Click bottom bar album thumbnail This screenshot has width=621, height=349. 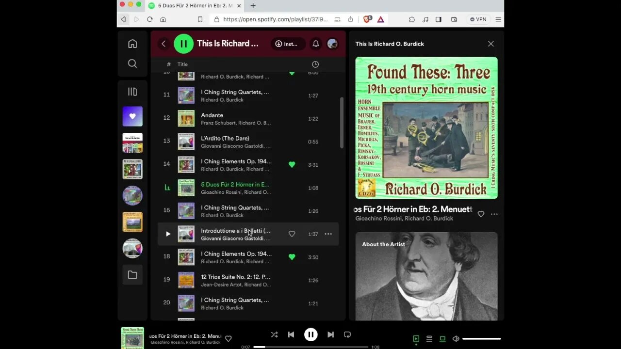point(132,338)
